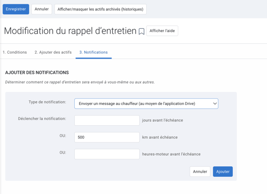
Task: Click the Modification du rappel d'entretien title
Action: pos(70,31)
